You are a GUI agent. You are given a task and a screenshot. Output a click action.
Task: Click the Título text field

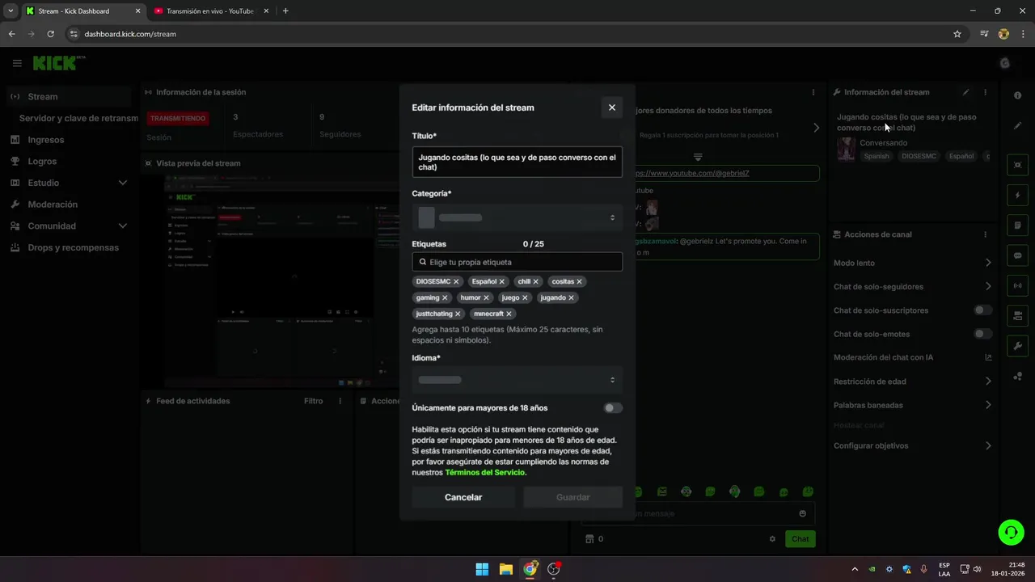(x=517, y=162)
